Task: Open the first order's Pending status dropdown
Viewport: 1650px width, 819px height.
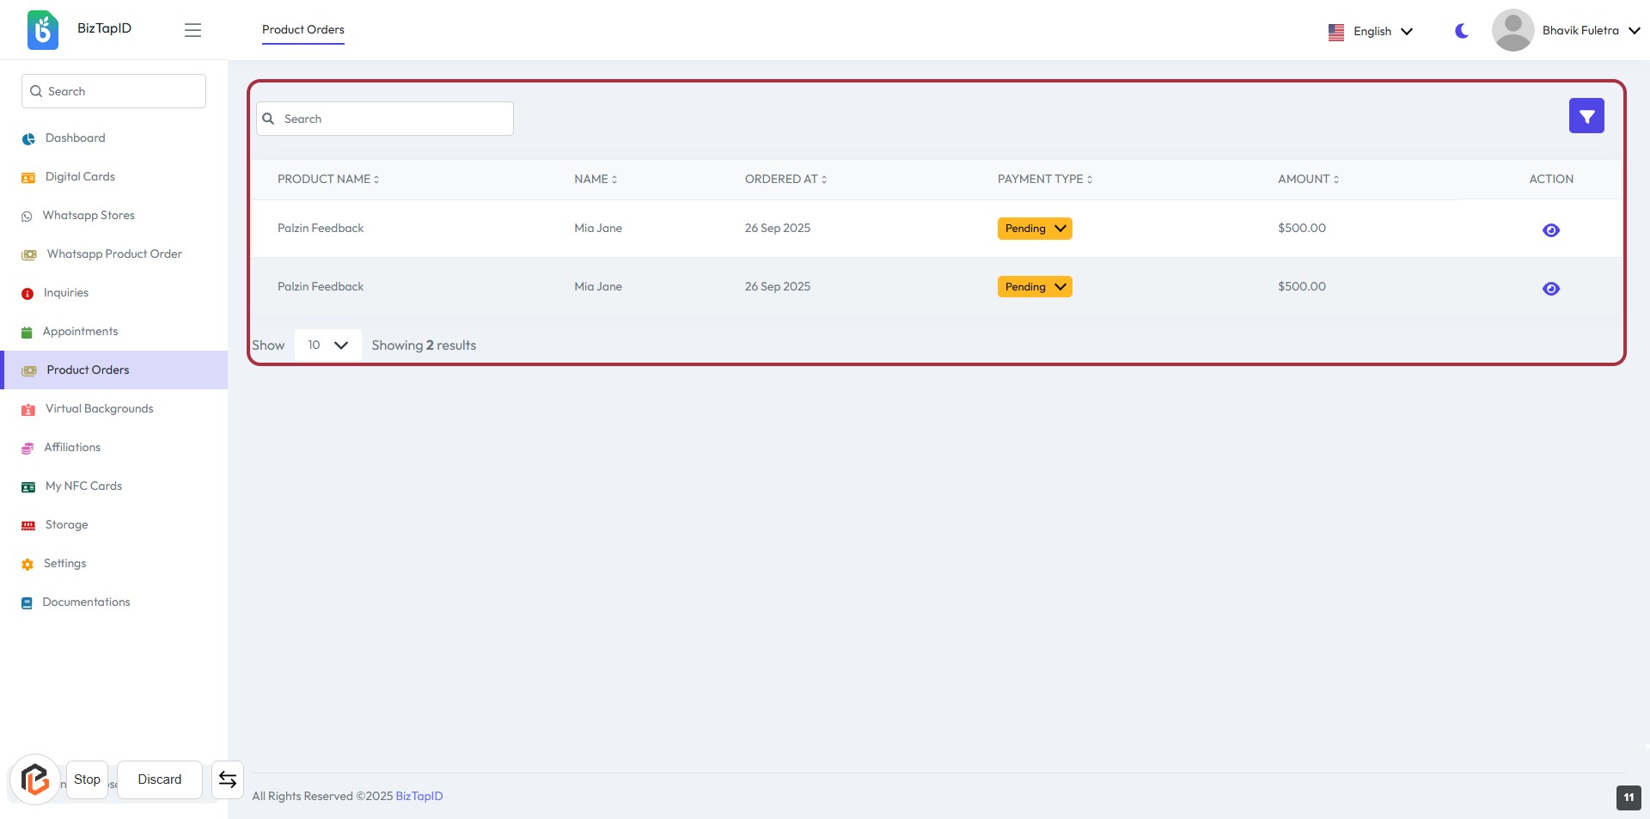Action: [x=1034, y=229]
